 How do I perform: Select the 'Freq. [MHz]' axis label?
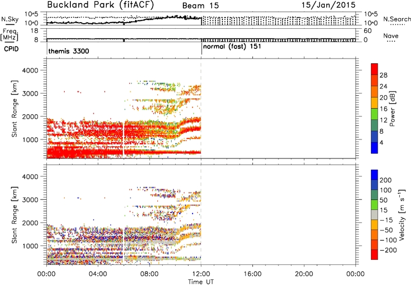coord(9,35)
